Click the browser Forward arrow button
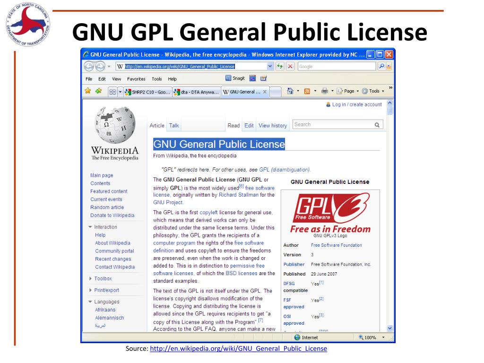 coord(100,66)
